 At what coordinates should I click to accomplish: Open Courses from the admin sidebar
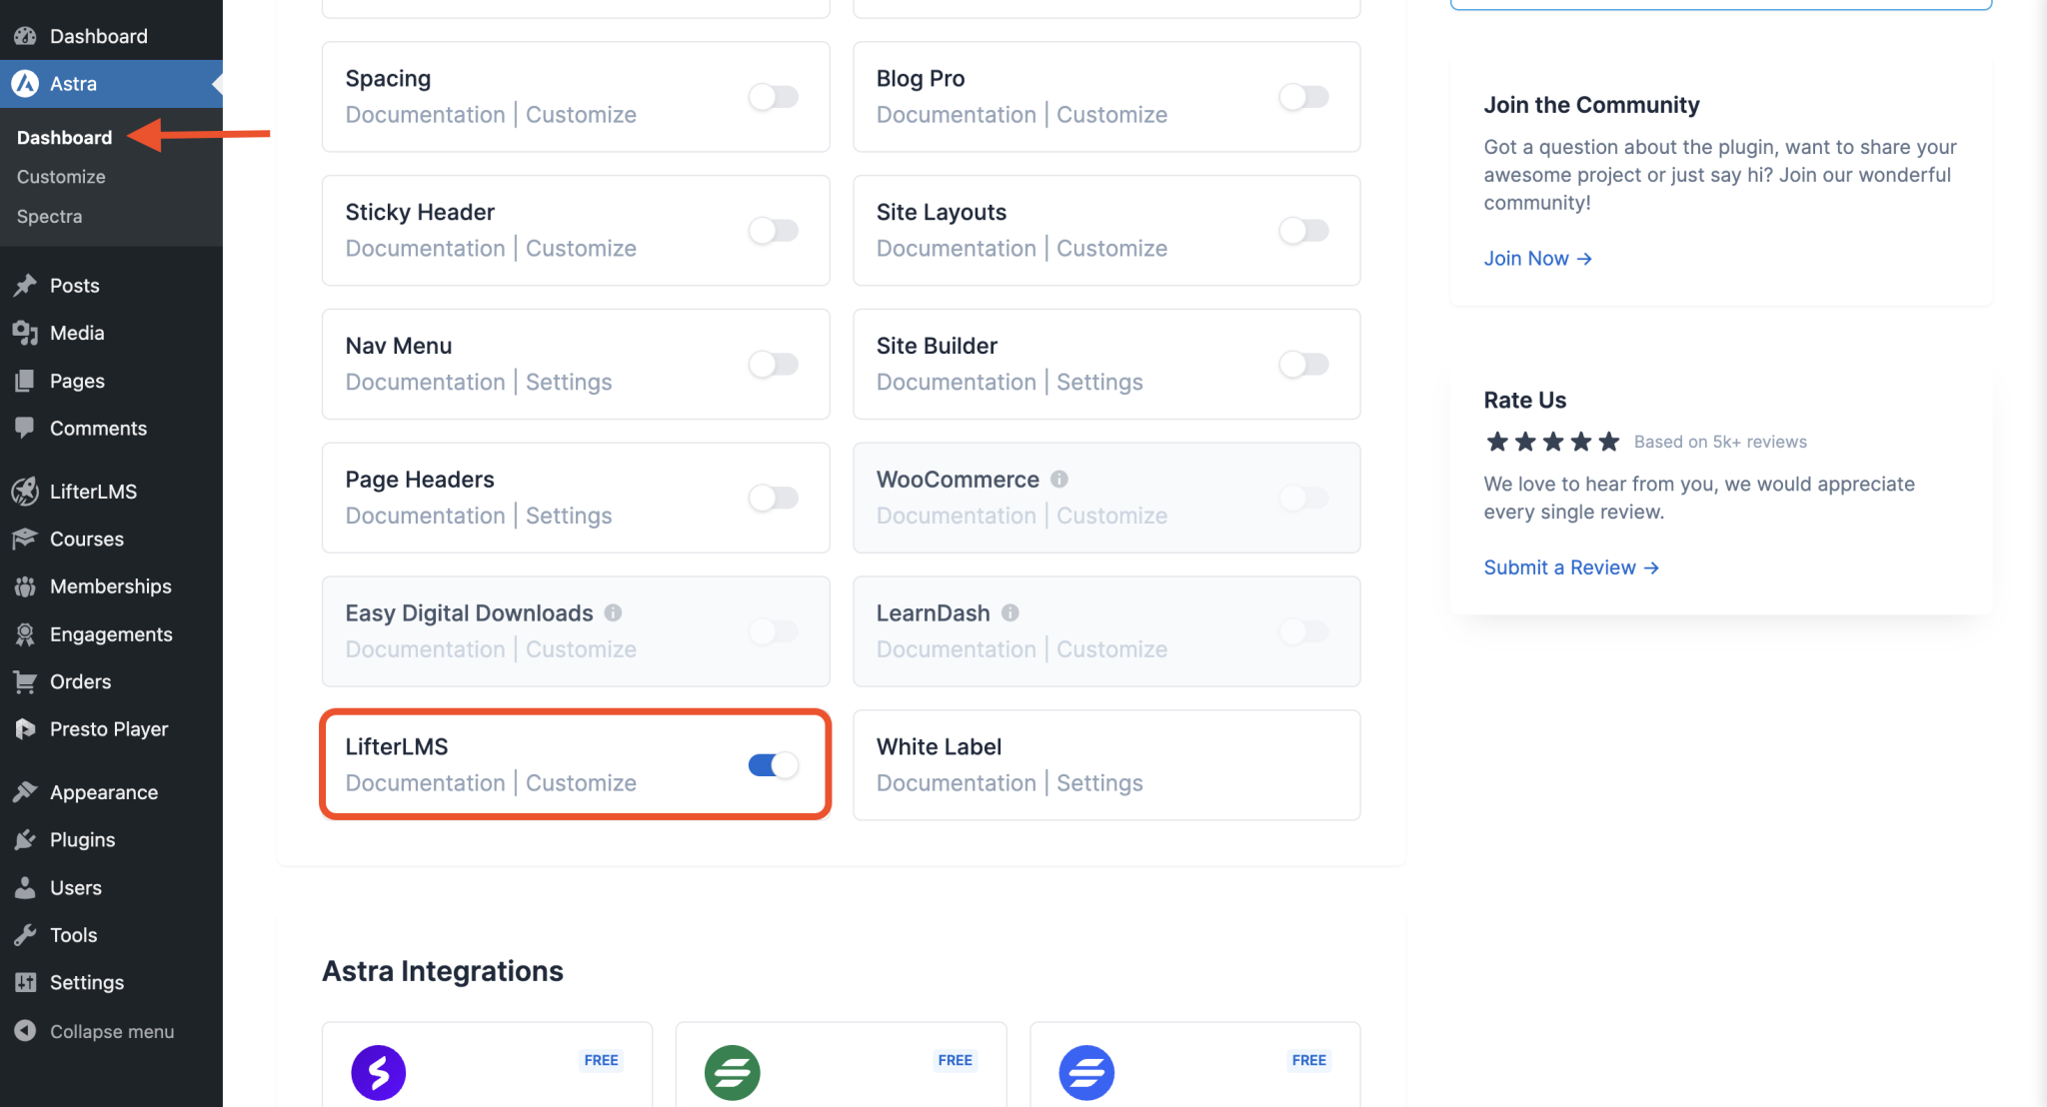coord(25,539)
